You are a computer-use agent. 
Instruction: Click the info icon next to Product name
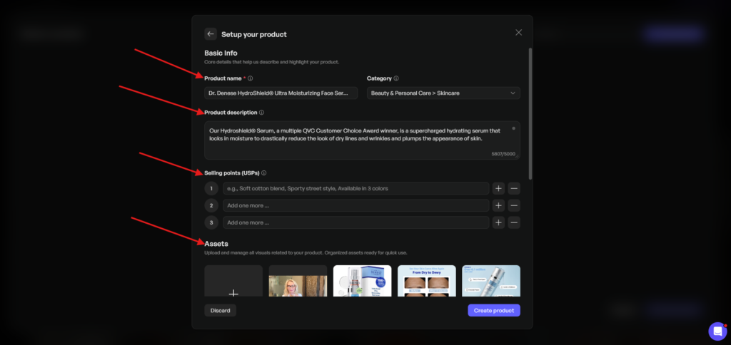(251, 78)
